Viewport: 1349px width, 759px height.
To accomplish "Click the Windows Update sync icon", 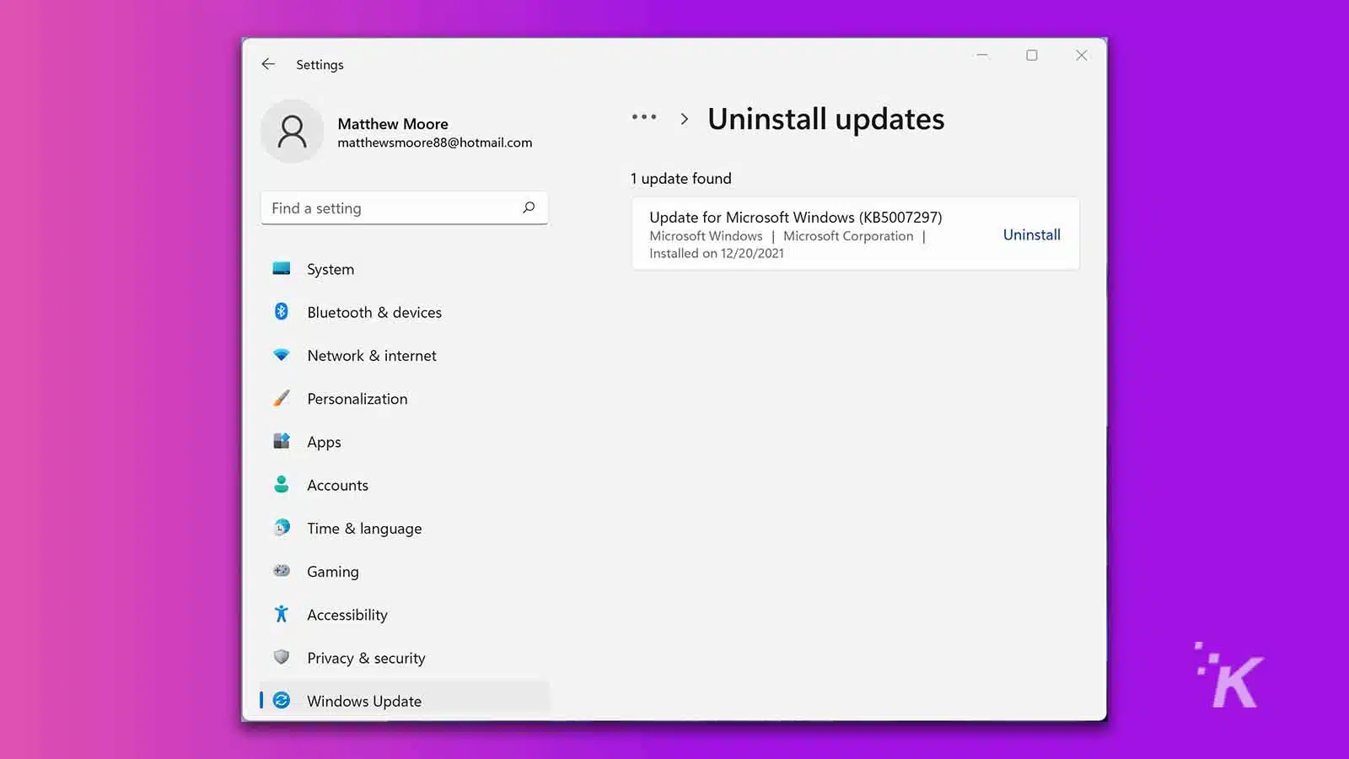I will (280, 700).
